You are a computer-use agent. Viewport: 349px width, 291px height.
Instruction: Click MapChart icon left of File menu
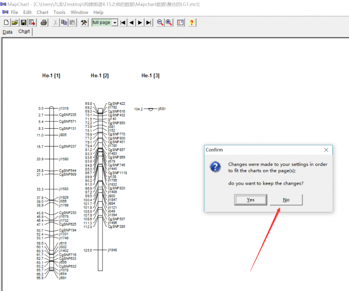[5, 12]
